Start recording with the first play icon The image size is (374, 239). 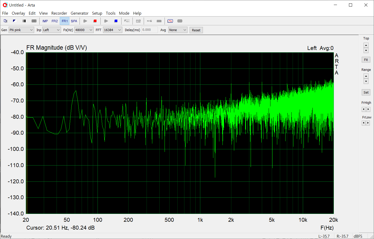pos(85,21)
